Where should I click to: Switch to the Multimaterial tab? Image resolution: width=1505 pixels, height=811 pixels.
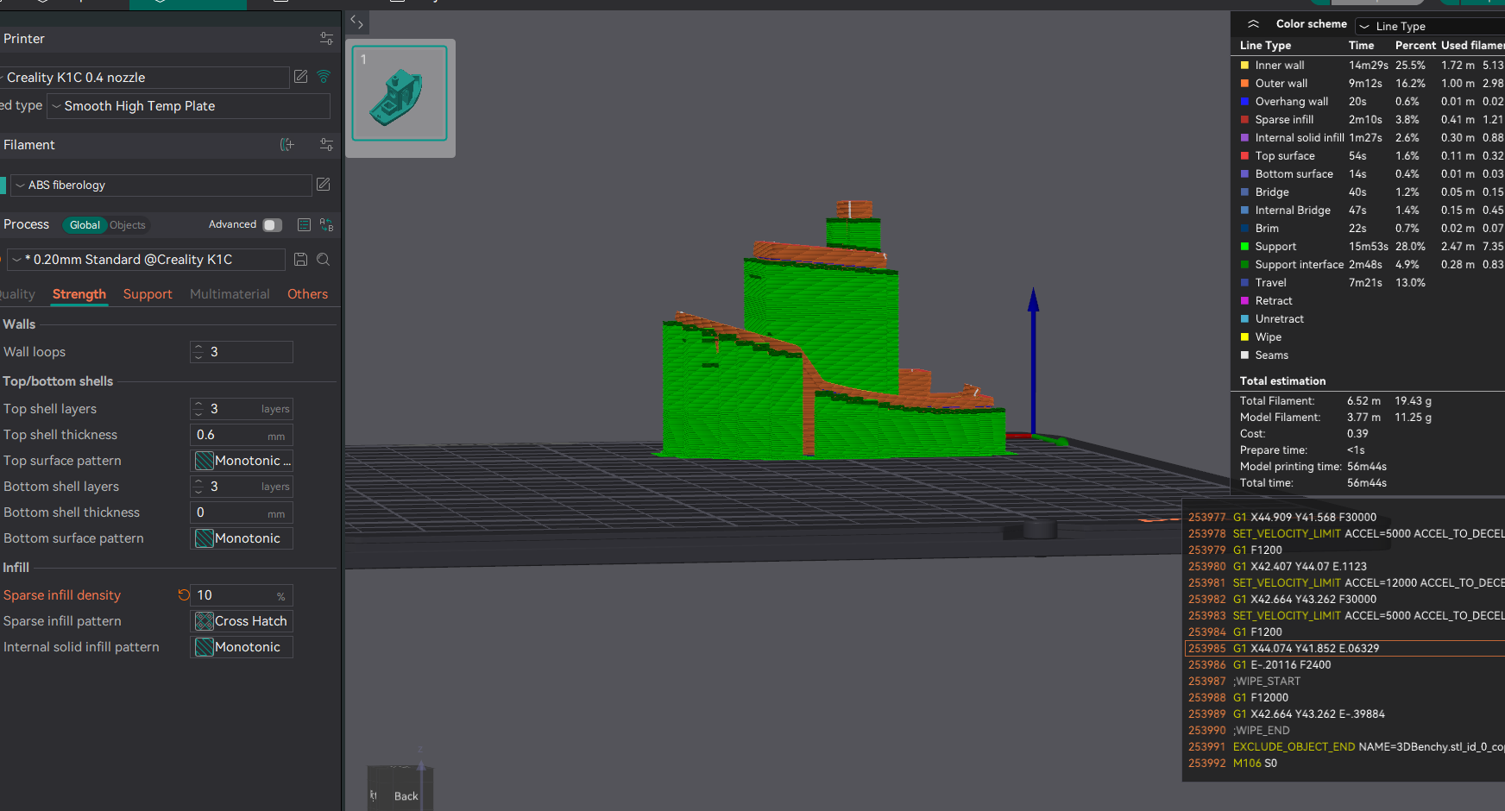(230, 294)
